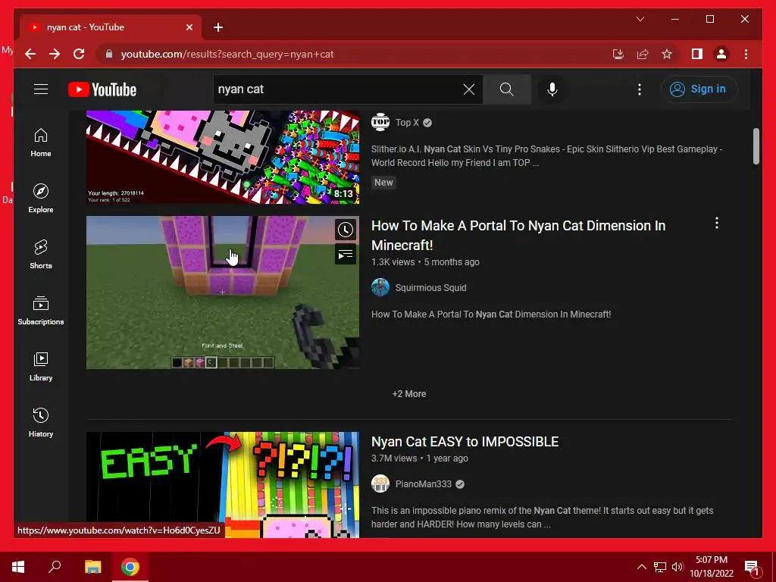Go to Home in the sidebar

point(41,142)
